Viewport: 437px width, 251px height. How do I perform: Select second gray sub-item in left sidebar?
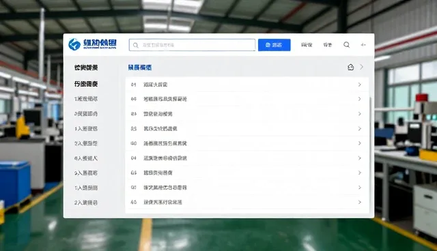(86, 114)
